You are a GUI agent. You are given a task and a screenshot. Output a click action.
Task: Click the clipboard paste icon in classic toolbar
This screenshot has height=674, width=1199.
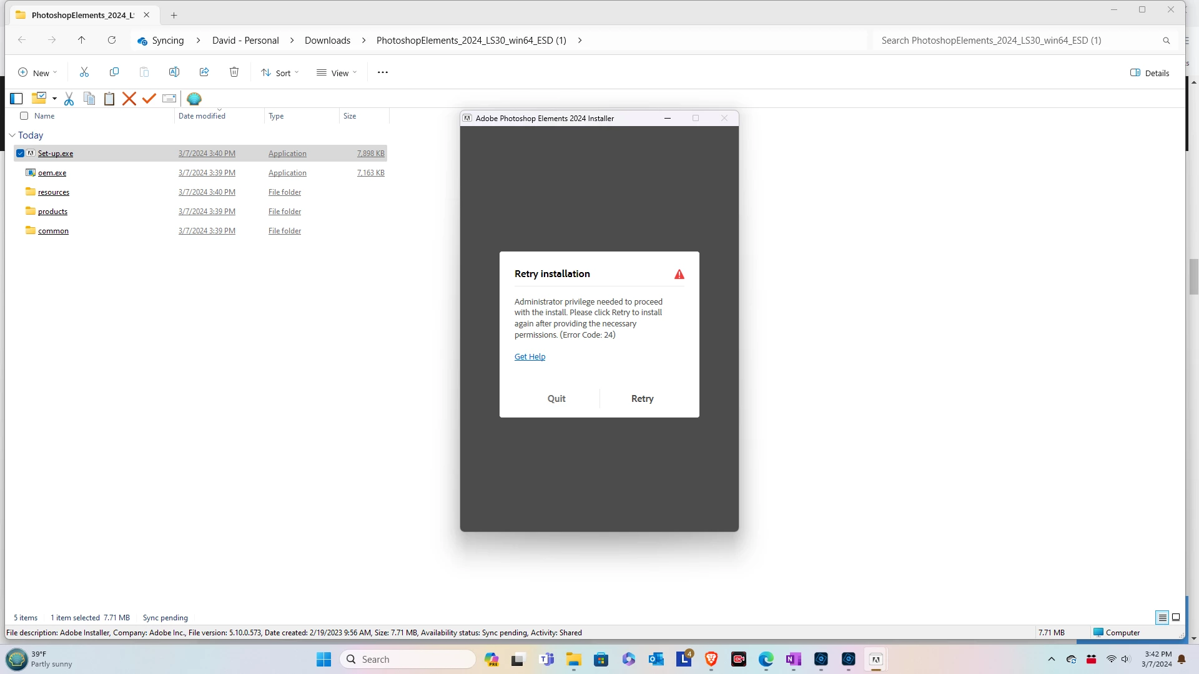pos(109,99)
